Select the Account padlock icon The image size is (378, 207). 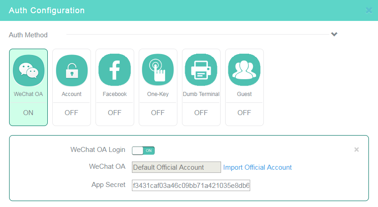(x=71, y=71)
